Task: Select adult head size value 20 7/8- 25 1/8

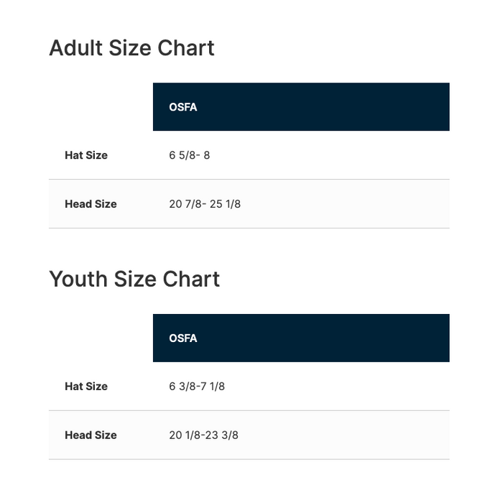Action: tap(205, 204)
